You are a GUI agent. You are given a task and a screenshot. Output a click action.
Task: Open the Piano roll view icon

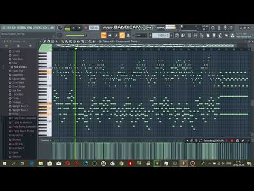click(183, 36)
